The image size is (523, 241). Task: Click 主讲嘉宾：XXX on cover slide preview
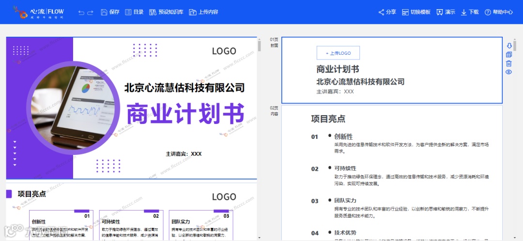click(184, 154)
